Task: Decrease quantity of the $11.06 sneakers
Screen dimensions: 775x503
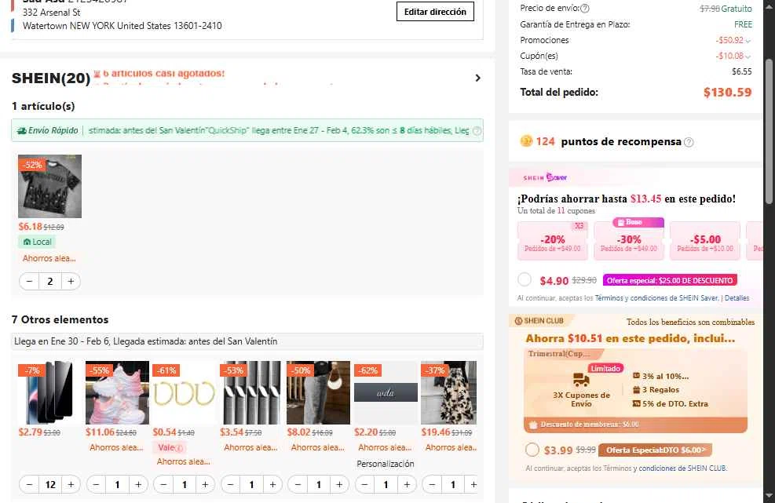Action: point(97,485)
